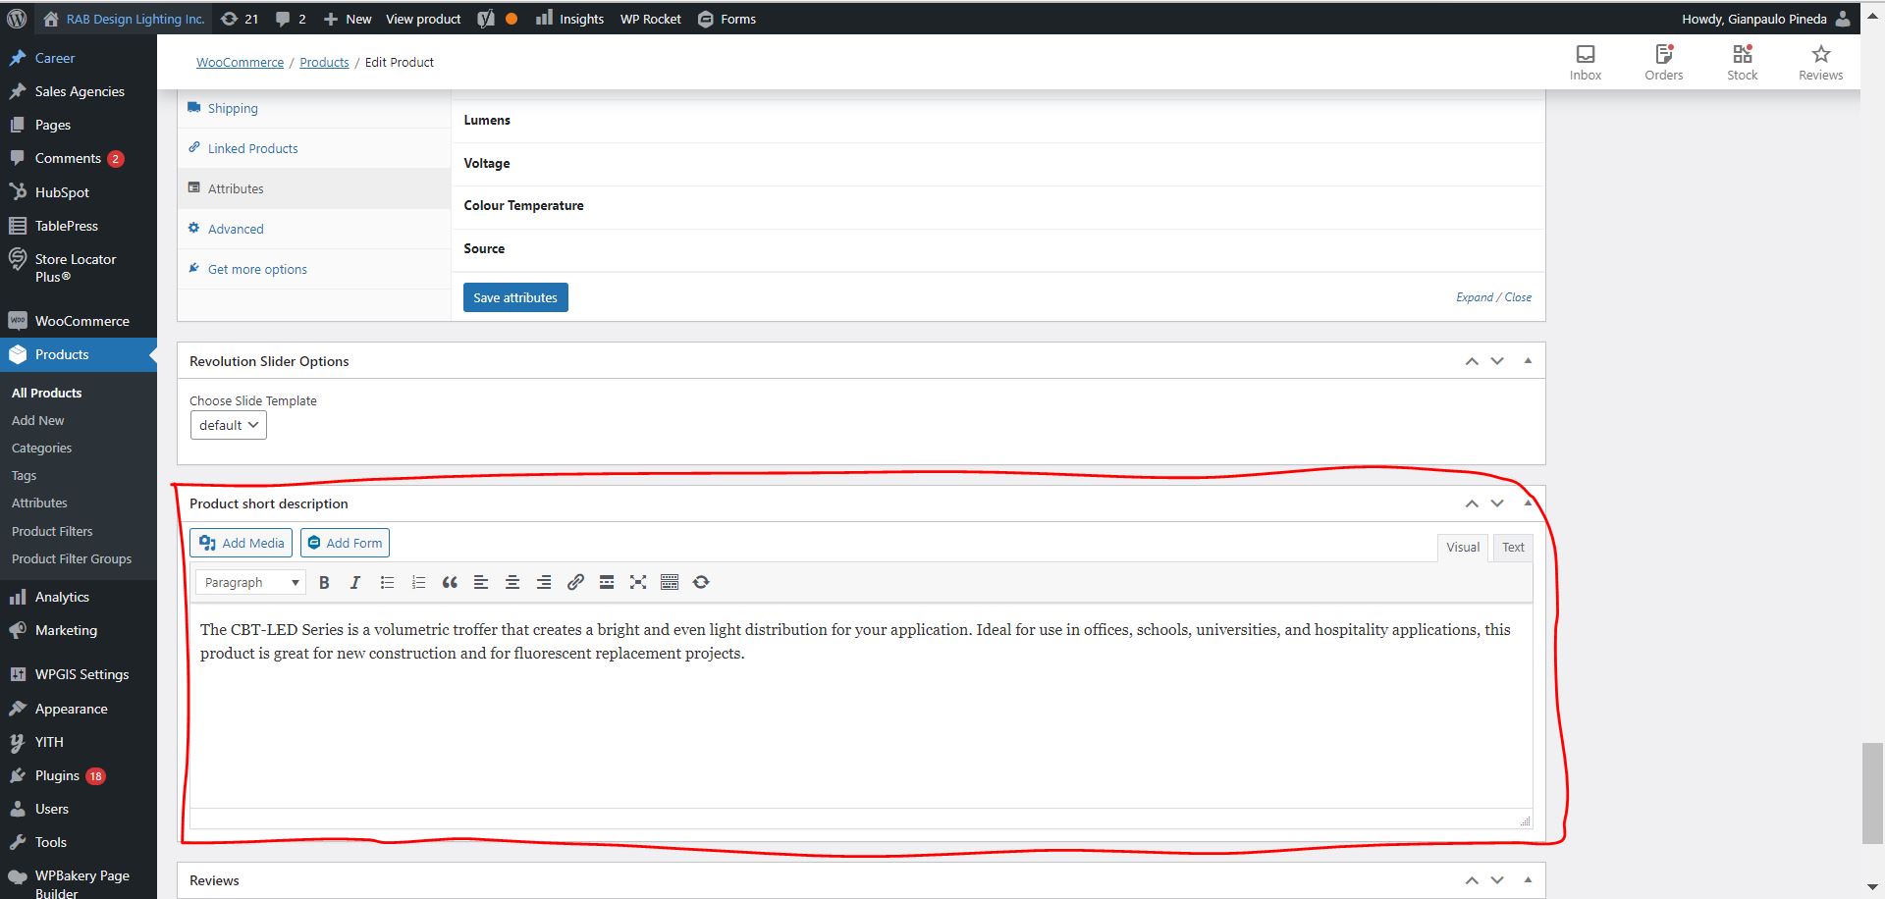1885x899 pixels.
Task: Open the WooCommerce Inbox panel
Action: (x=1585, y=62)
